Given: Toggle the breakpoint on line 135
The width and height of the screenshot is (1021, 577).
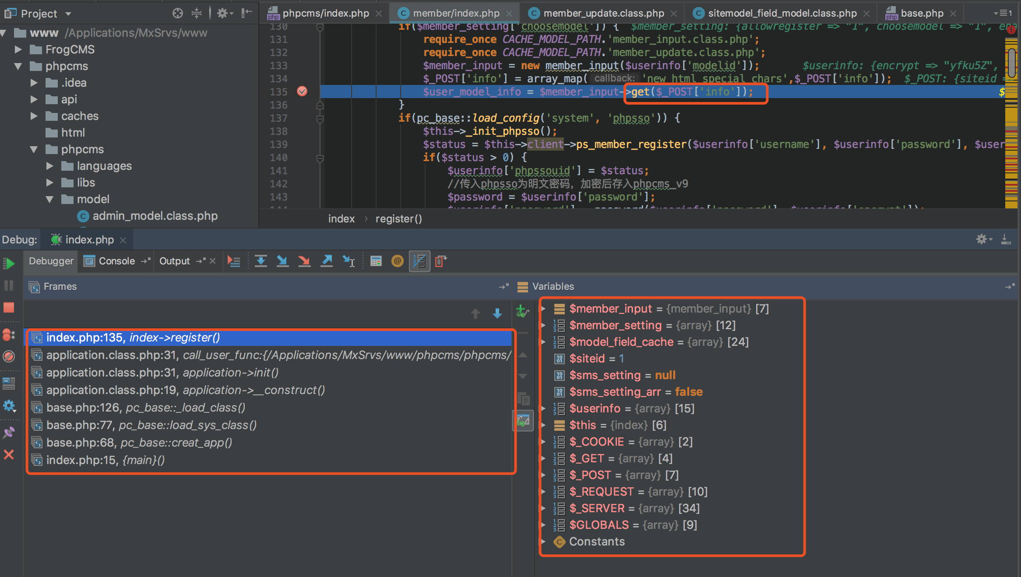Looking at the screenshot, I should click(302, 91).
